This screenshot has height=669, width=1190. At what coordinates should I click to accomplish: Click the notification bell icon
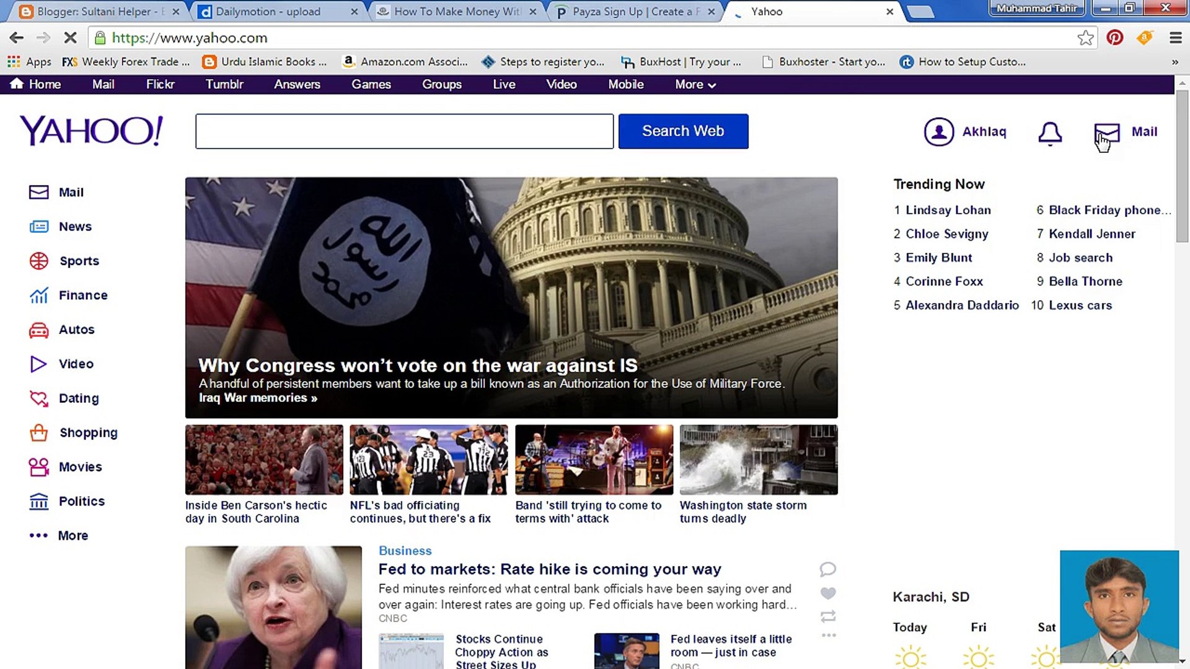coord(1050,133)
